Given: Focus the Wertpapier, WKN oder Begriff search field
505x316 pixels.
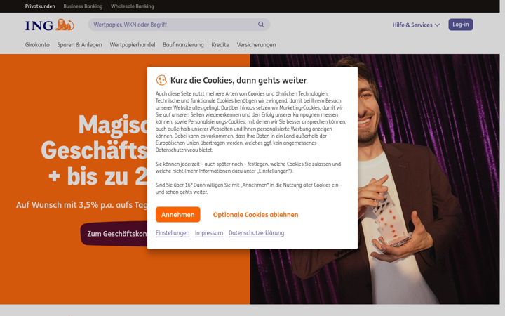Looking at the screenshot, I should pyautogui.click(x=179, y=25).
